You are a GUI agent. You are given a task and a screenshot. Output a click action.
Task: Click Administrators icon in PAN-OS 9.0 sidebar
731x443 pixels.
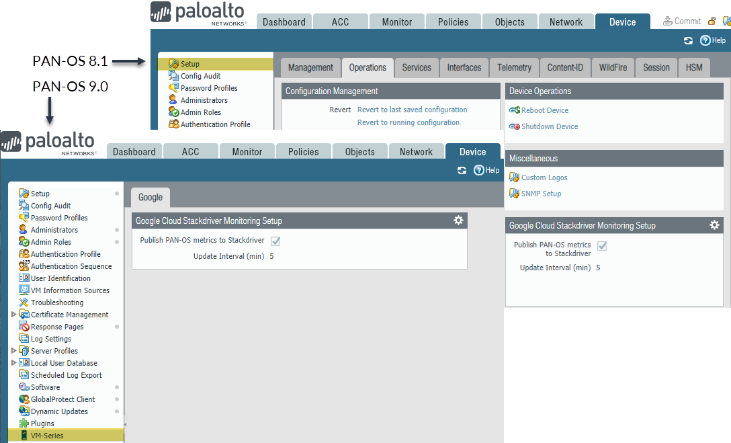24,229
